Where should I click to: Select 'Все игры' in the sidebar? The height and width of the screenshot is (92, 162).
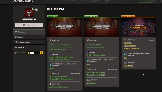pyautogui.click(x=29, y=32)
